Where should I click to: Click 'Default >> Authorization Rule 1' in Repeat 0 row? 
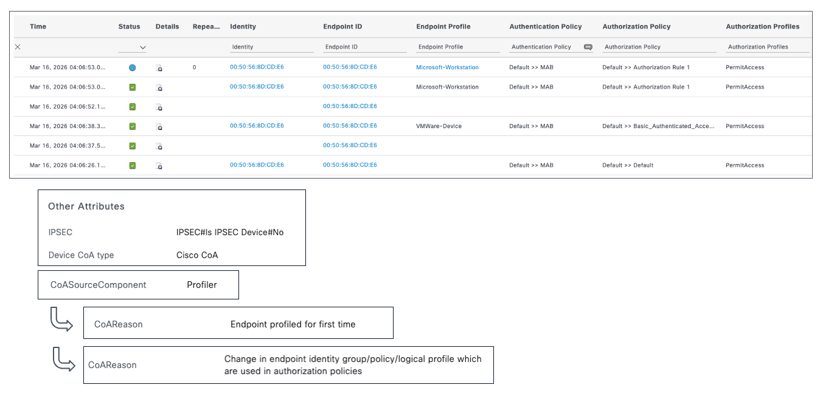pyautogui.click(x=646, y=67)
